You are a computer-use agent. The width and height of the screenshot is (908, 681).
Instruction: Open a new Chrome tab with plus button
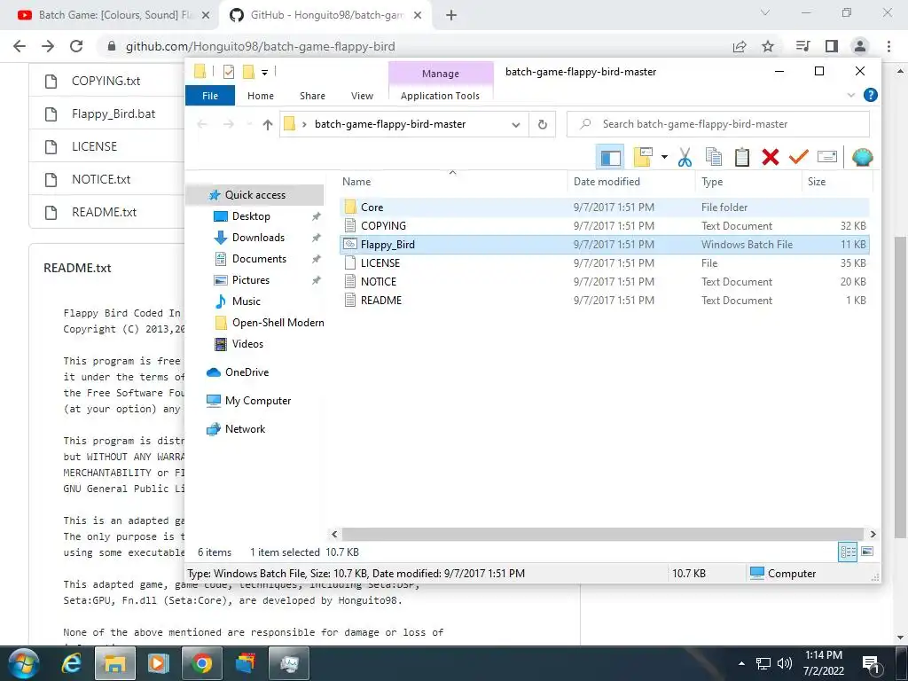click(x=451, y=16)
